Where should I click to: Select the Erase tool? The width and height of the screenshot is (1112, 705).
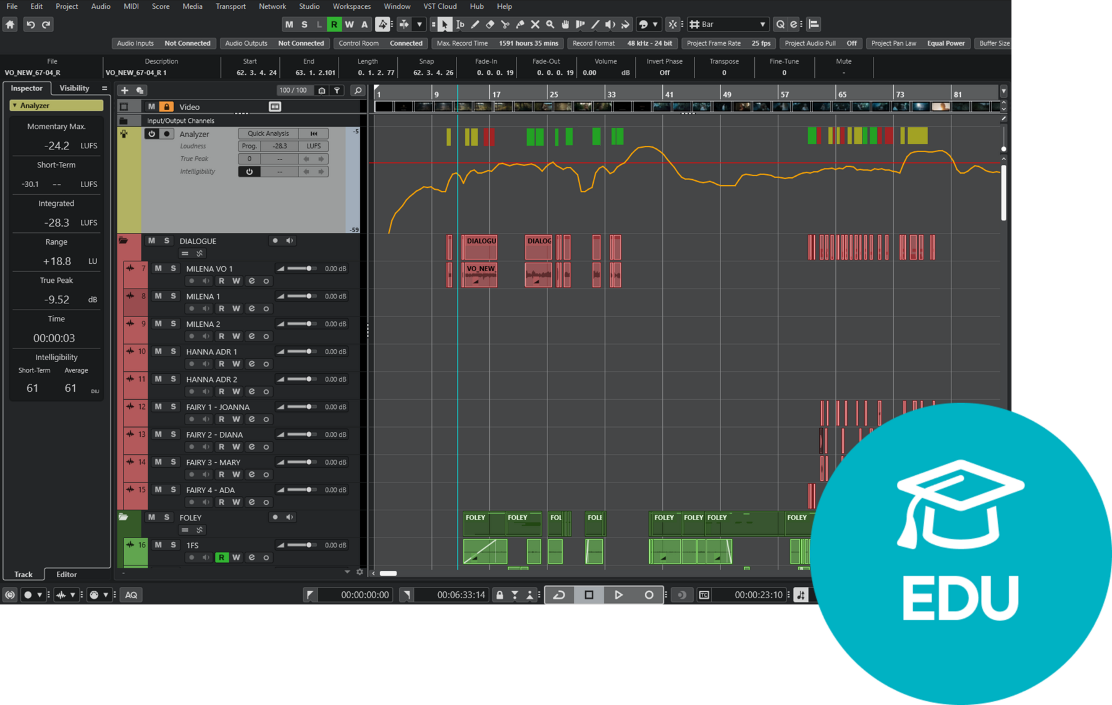pyautogui.click(x=490, y=25)
